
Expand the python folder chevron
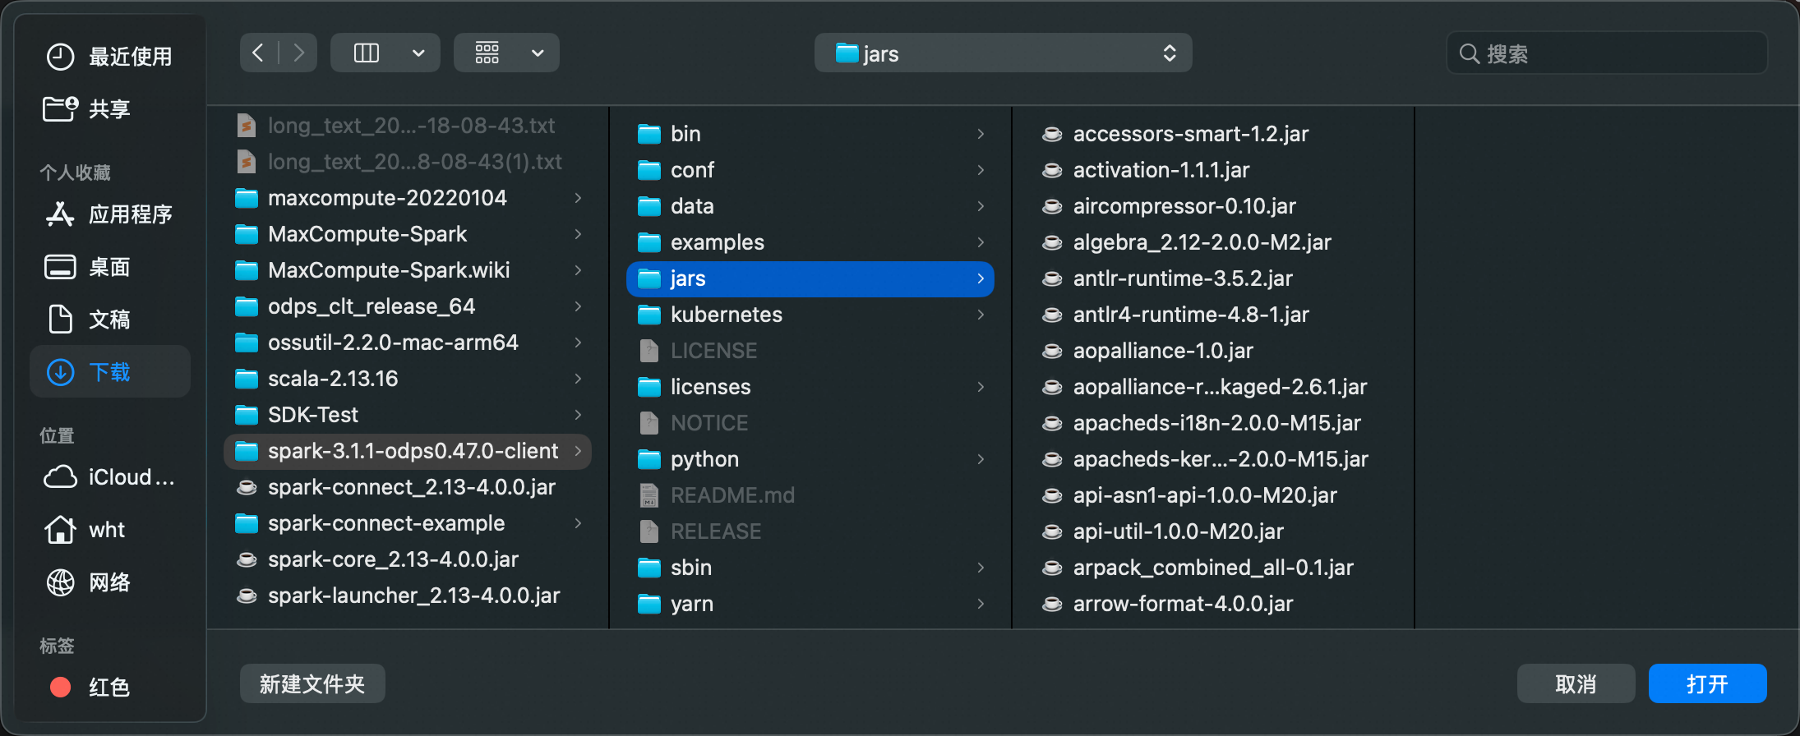(x=981, y=459)
